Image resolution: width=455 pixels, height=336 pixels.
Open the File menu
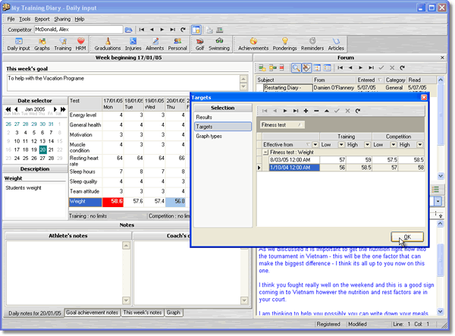coord(11,19)
